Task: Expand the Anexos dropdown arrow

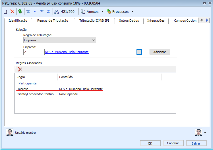Action: pyautogui.click(x=103, y=11)
